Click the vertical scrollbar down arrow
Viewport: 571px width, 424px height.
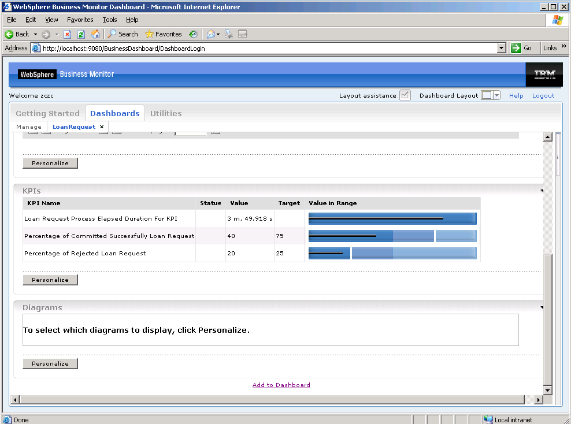pos(548,390)
